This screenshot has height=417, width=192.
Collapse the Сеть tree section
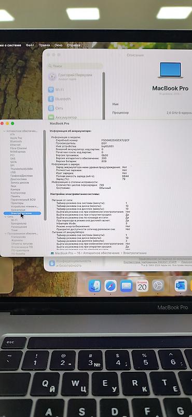point(5,217)
